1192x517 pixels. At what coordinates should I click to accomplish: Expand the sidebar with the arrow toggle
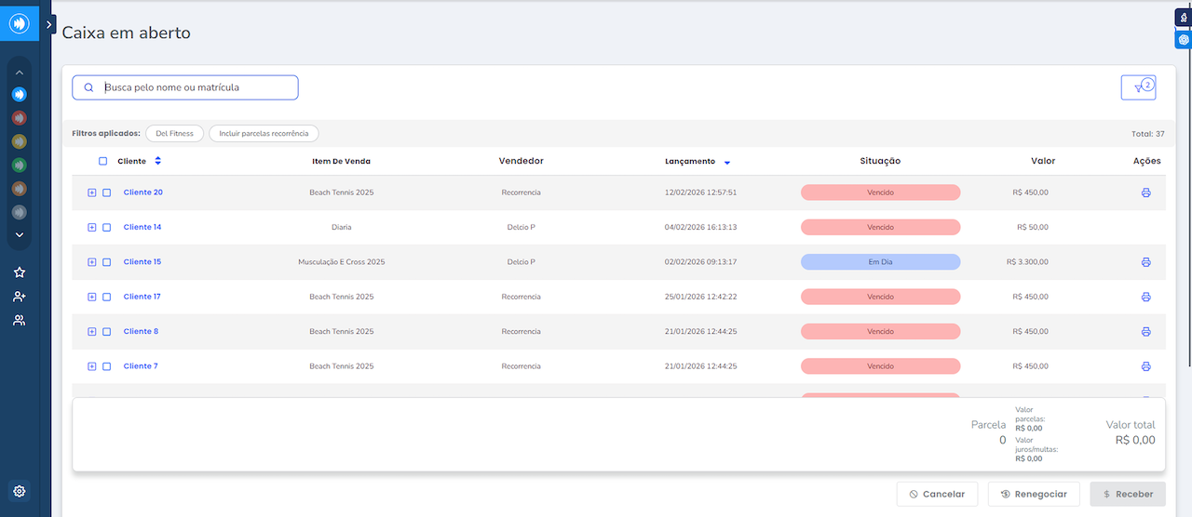coord(49,25)
